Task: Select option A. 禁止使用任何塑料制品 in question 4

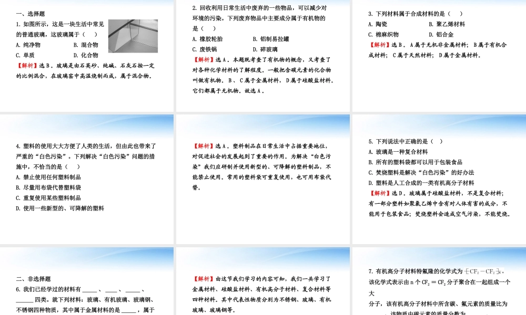Action: coord(48,176)
